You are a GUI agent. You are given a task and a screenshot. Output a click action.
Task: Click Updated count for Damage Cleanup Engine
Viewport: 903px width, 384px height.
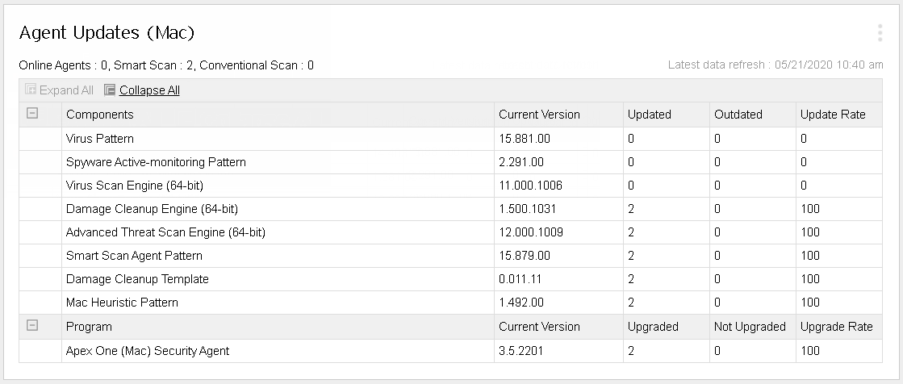(x=631, y=209)
